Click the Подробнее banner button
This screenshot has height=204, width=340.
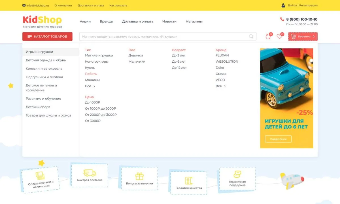(278, 139)
